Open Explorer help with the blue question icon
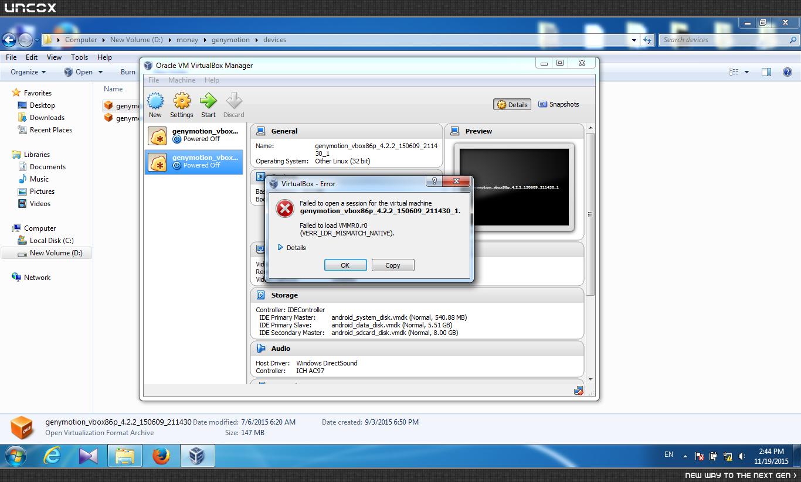 [x=788, y=72]
